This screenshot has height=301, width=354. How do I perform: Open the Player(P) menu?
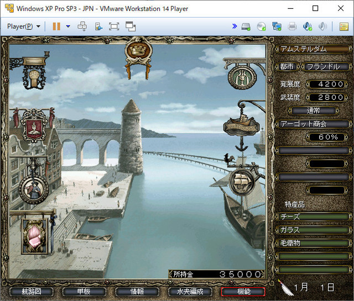(23, 27)
